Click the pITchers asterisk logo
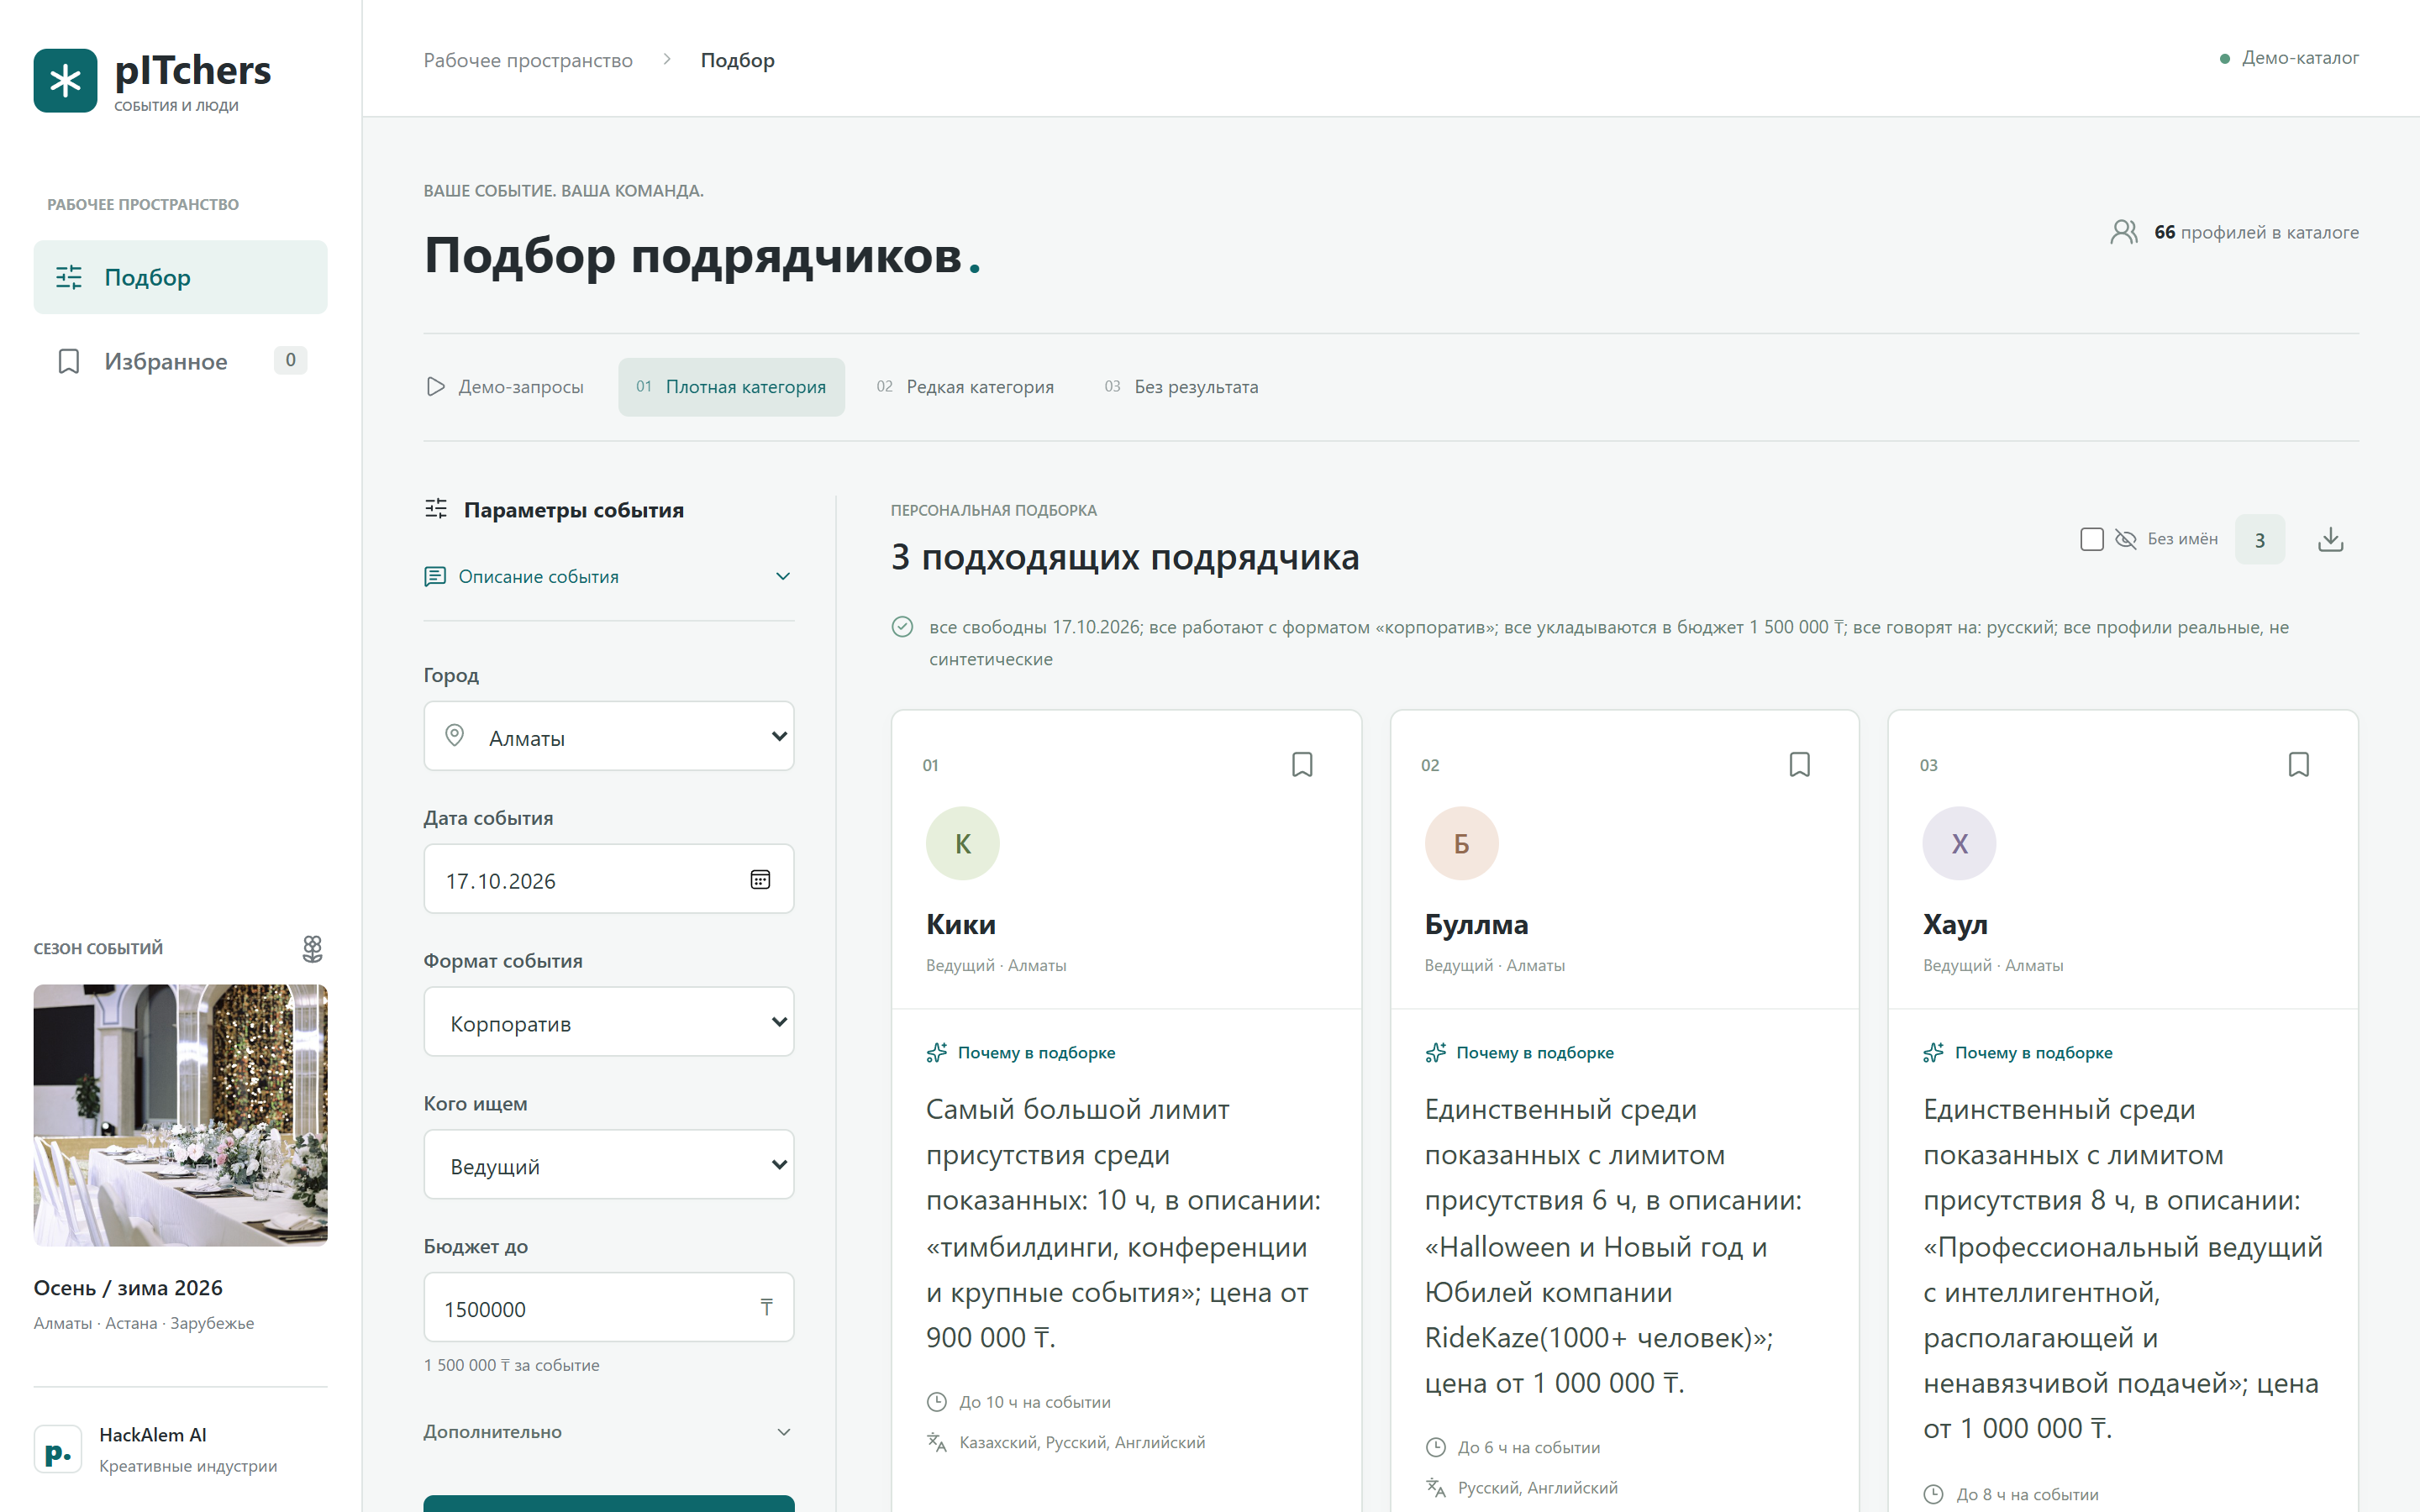The height and width of the screenshot is (1512, 2420). (65, 80)
